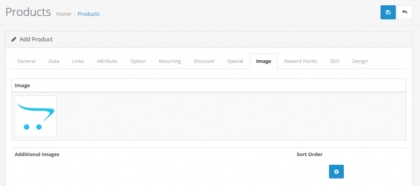
Task: Click the active Image tab
Action: click(x=263, y=61)
